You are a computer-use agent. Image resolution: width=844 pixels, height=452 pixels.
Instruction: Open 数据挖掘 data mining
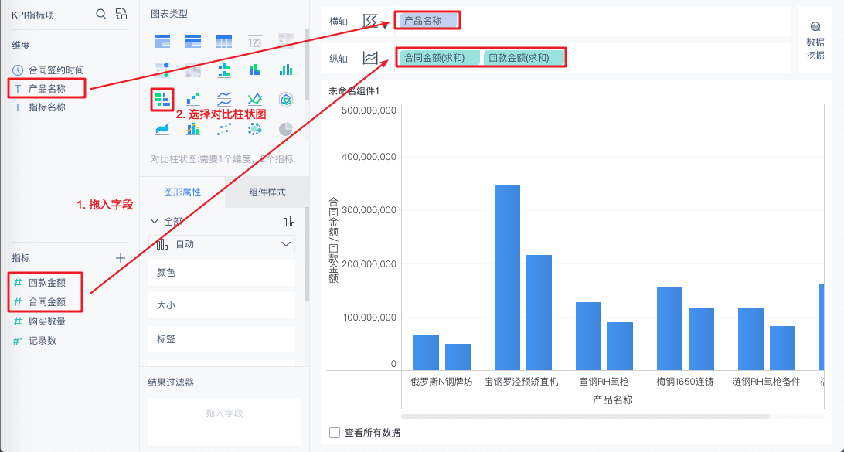click(x=815, y=41)
